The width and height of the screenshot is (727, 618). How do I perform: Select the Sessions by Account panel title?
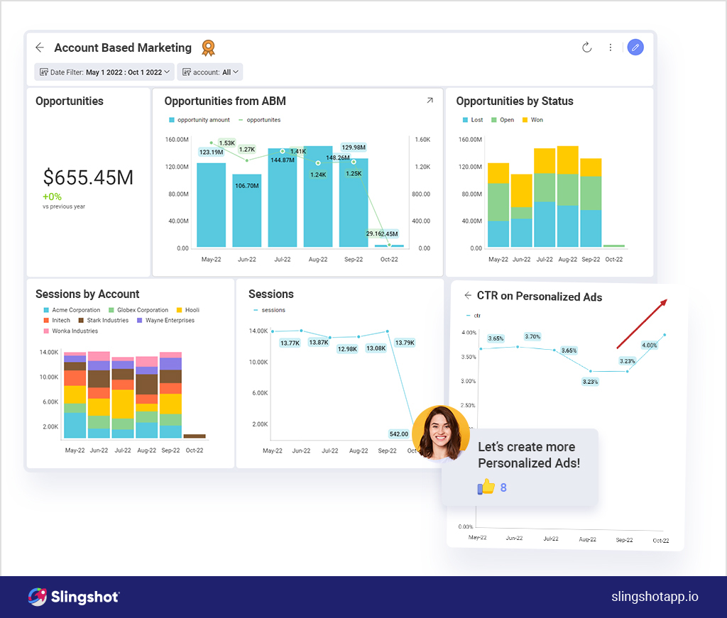87,294
